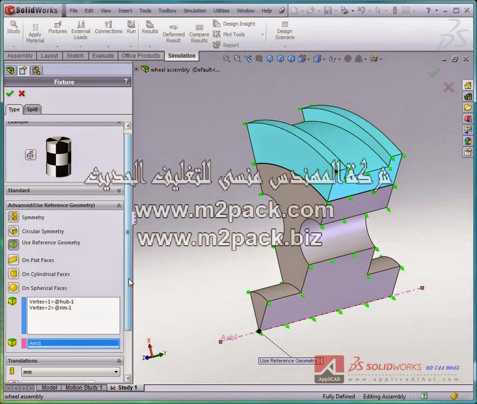Viewport: 477px width, 404px height.
Task: Open the Simulation menu
Action: coord(195,11)
